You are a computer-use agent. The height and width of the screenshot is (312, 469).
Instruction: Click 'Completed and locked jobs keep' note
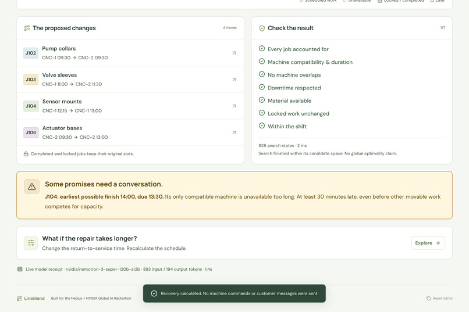tap(82, 154)
